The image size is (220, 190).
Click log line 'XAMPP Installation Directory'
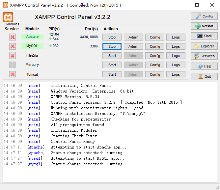pos(98,114)
